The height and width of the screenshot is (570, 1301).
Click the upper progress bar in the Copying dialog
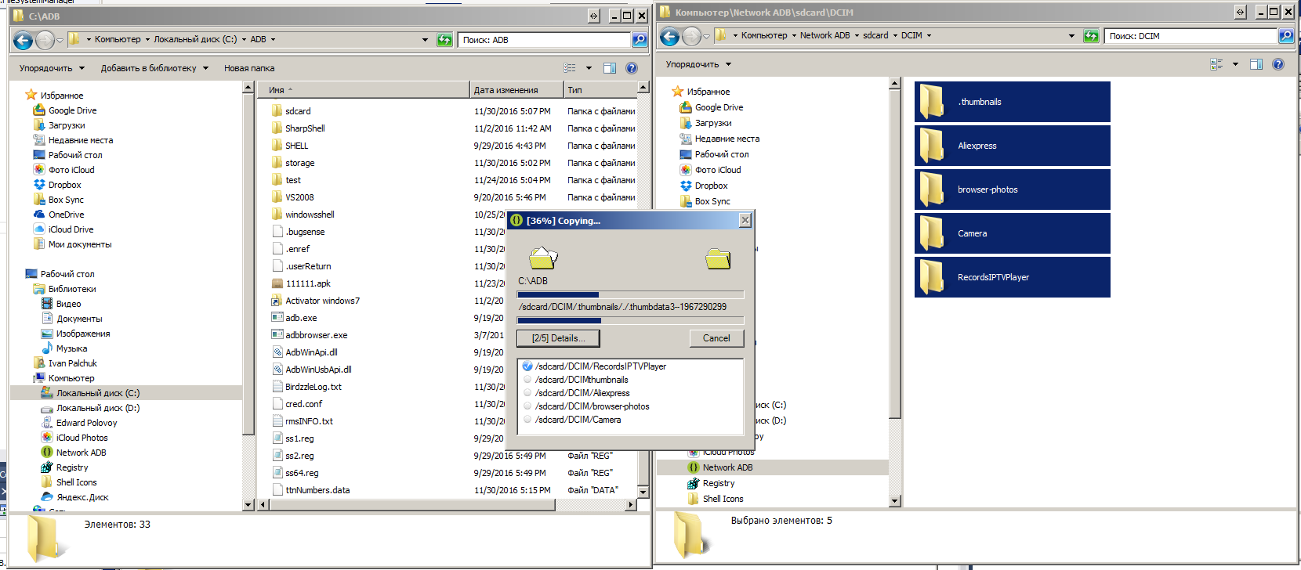point(630,295)
